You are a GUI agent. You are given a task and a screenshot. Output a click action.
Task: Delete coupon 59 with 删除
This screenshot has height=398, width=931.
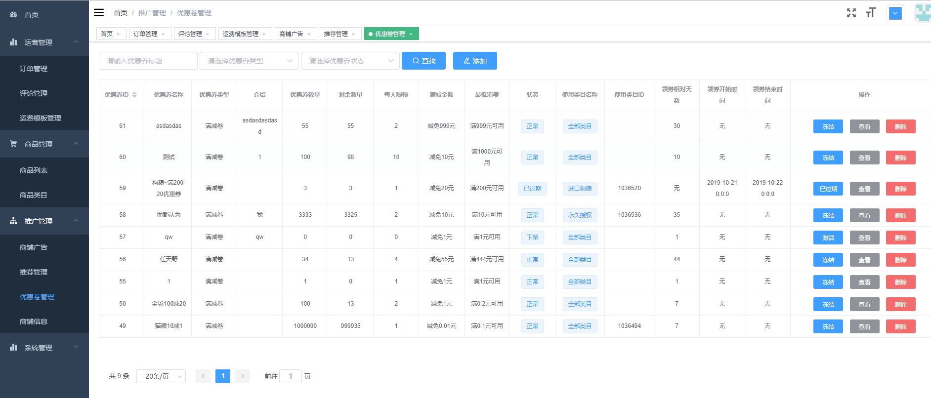[900, 189]
